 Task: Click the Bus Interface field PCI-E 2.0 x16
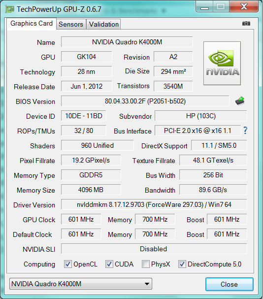(198, 131)
